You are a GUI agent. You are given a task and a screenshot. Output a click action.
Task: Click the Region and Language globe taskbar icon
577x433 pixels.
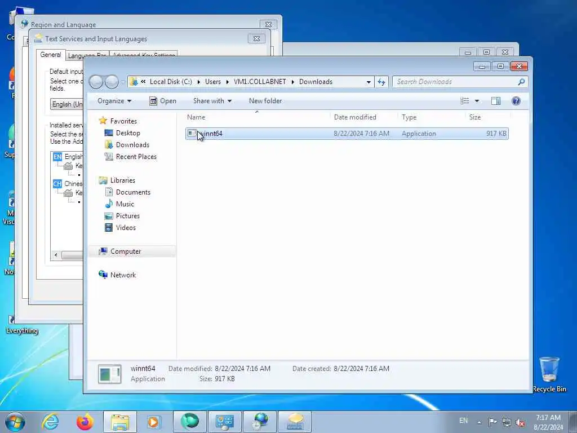[259, 422]
